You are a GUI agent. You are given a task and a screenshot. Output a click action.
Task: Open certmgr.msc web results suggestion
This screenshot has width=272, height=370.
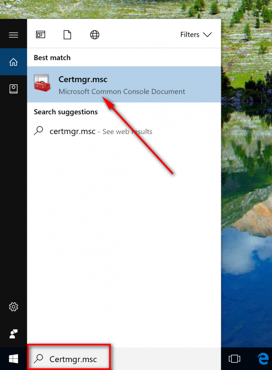[124, 131]
